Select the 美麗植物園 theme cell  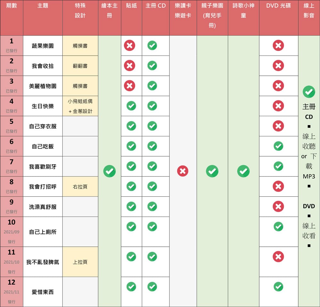pos(43,86)
